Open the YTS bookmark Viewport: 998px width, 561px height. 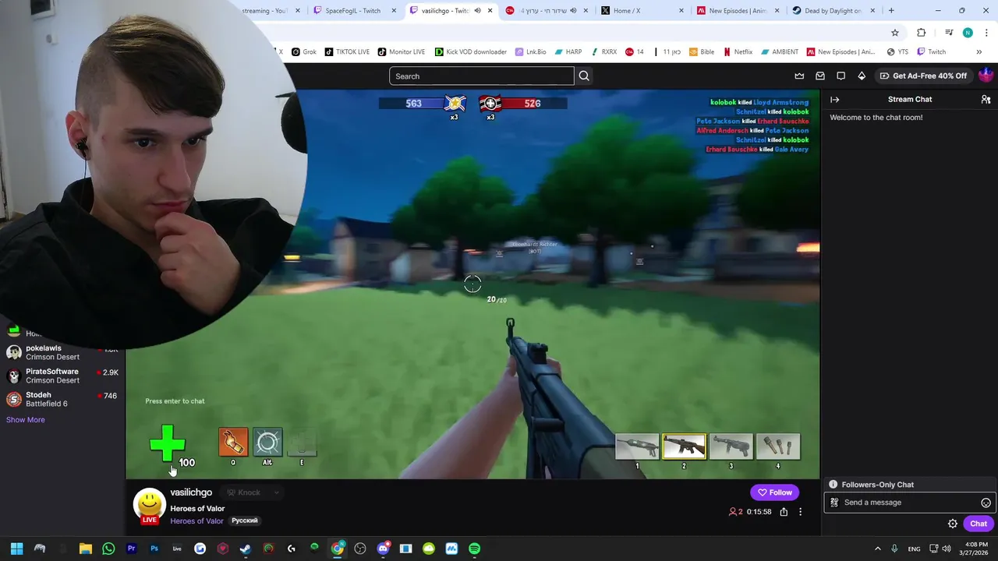click(x=897, y=52)
